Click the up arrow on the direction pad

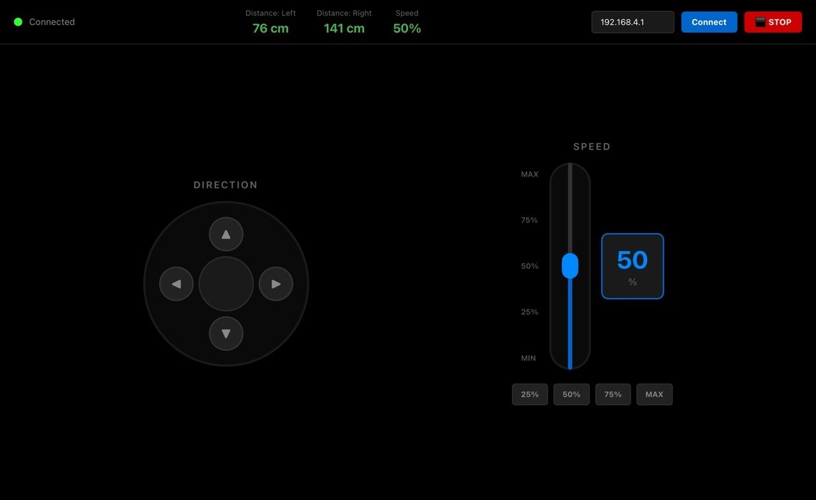pos(226,234)
